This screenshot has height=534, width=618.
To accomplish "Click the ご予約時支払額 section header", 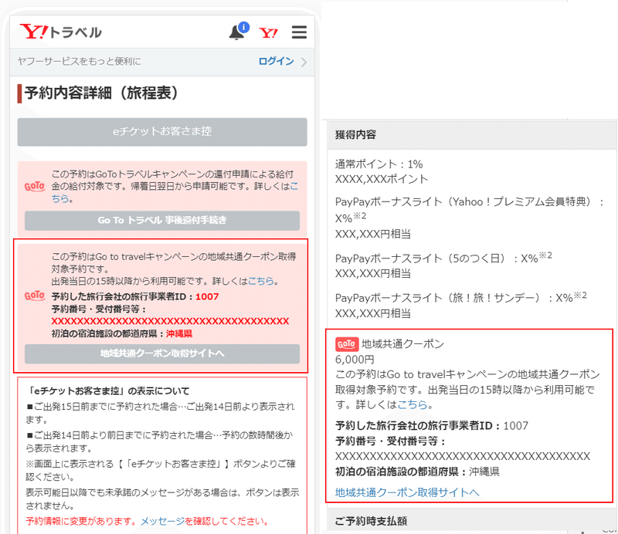I will click(471, 521).
